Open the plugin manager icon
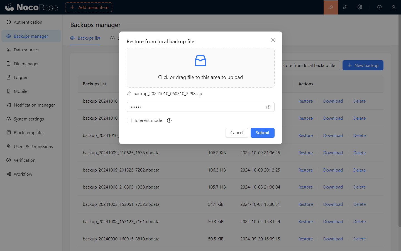This screenshot has width=401, height=251. [x=345, y=7]
